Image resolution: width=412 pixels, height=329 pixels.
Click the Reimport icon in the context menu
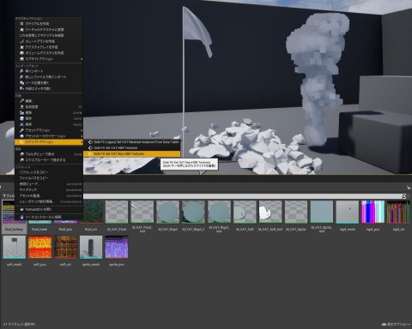(21, 71)
